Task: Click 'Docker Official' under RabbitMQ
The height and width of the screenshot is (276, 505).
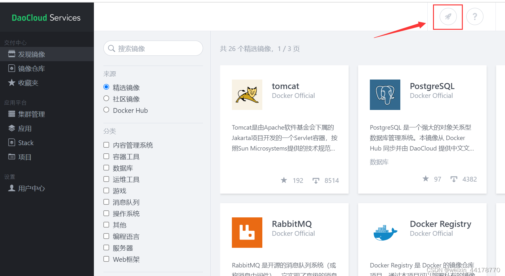Action: (293, 234)
